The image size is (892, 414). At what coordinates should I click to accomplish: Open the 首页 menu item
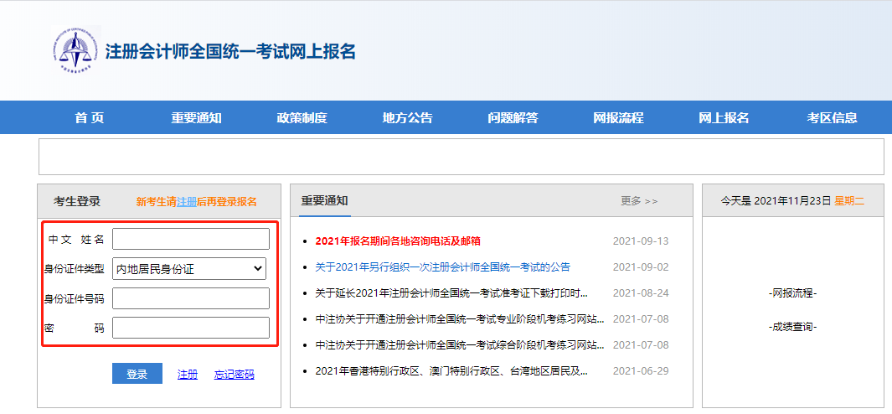(90, 118)
